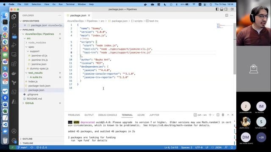
Task: Open the .gitignore file
Action: pyautogui.click(x=33, y=95)
